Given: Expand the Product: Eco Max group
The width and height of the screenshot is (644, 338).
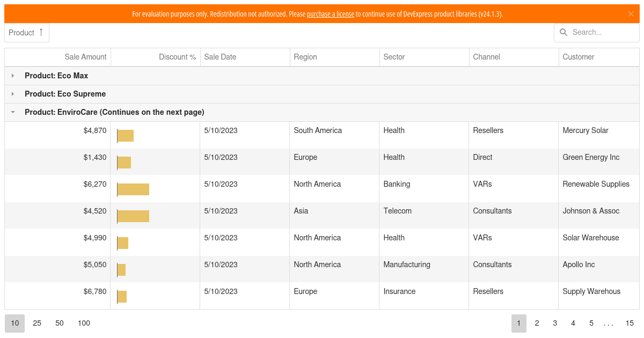Looking at the screenshot, I should tap(13, 76).
